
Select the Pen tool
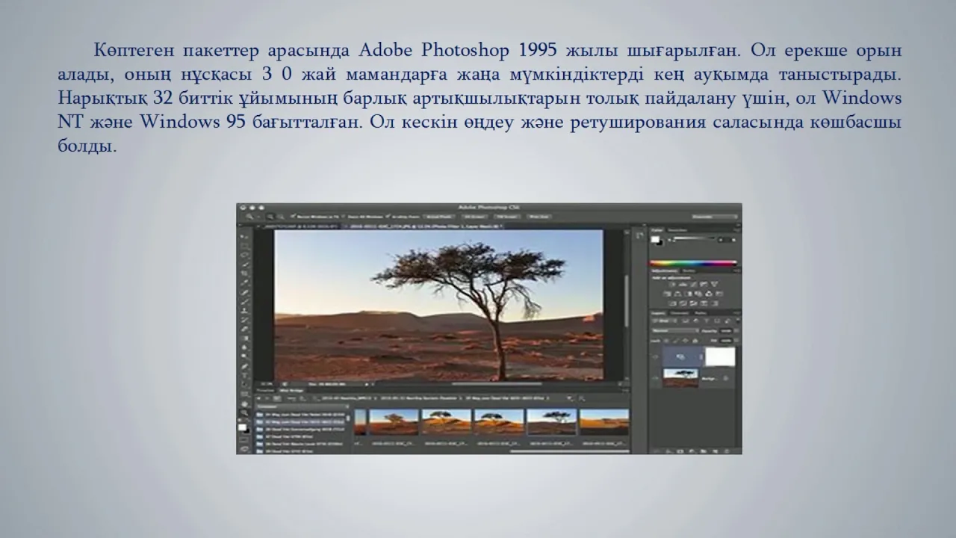coord(244,366)
